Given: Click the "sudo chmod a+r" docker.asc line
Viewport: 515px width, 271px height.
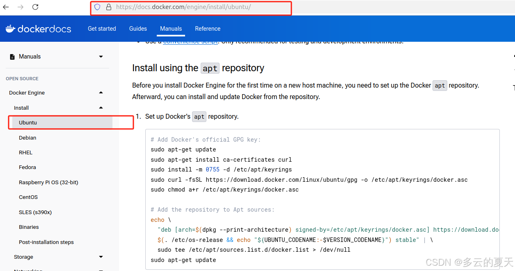Looking at the screenshot, I should [224, 190].
